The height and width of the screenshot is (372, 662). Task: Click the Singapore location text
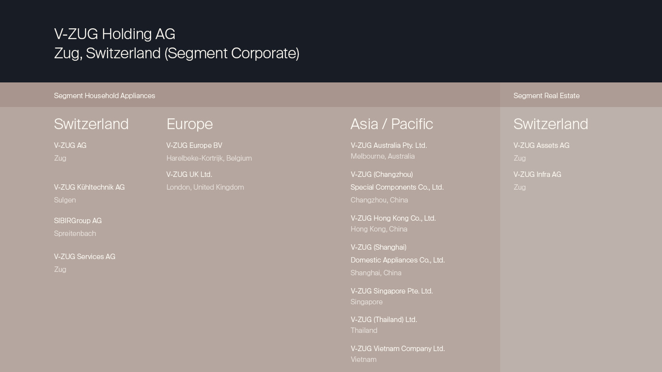(x=366, y=302)
